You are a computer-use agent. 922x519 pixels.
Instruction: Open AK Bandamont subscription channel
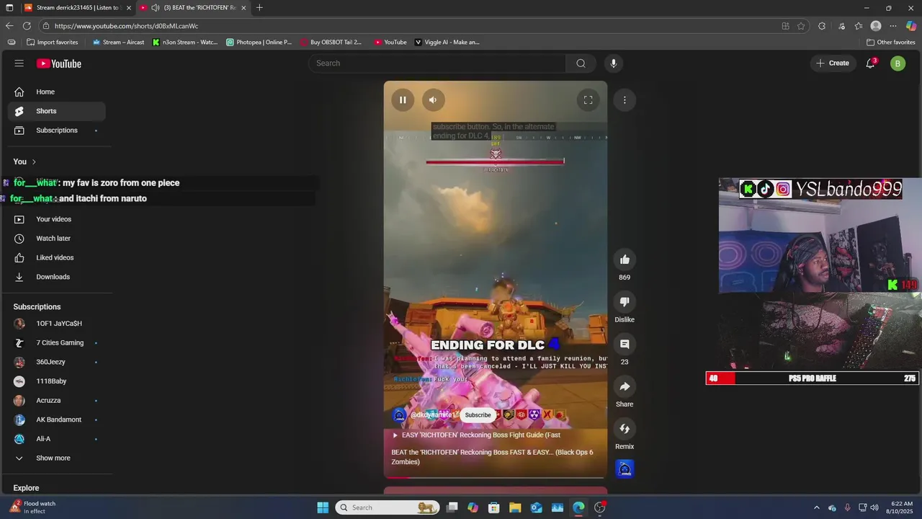(56, 420)
